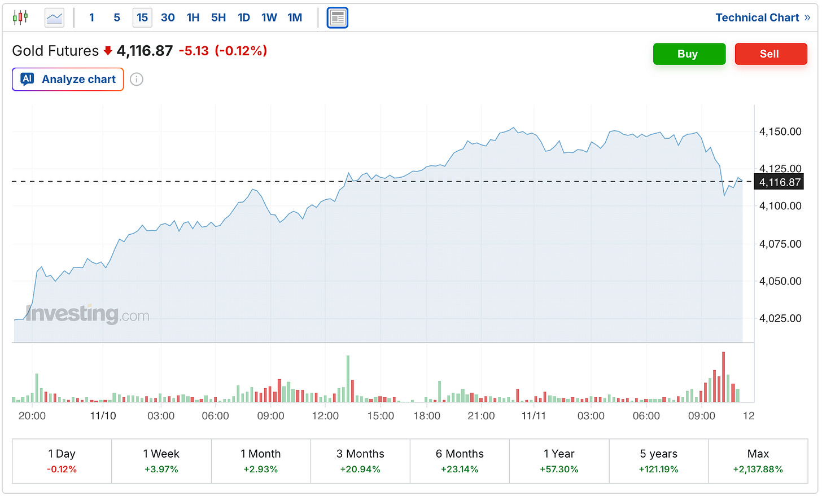Screen dimensions: 822x496
Task: Click the tallest red volume bar
Action: coord(723,377)
